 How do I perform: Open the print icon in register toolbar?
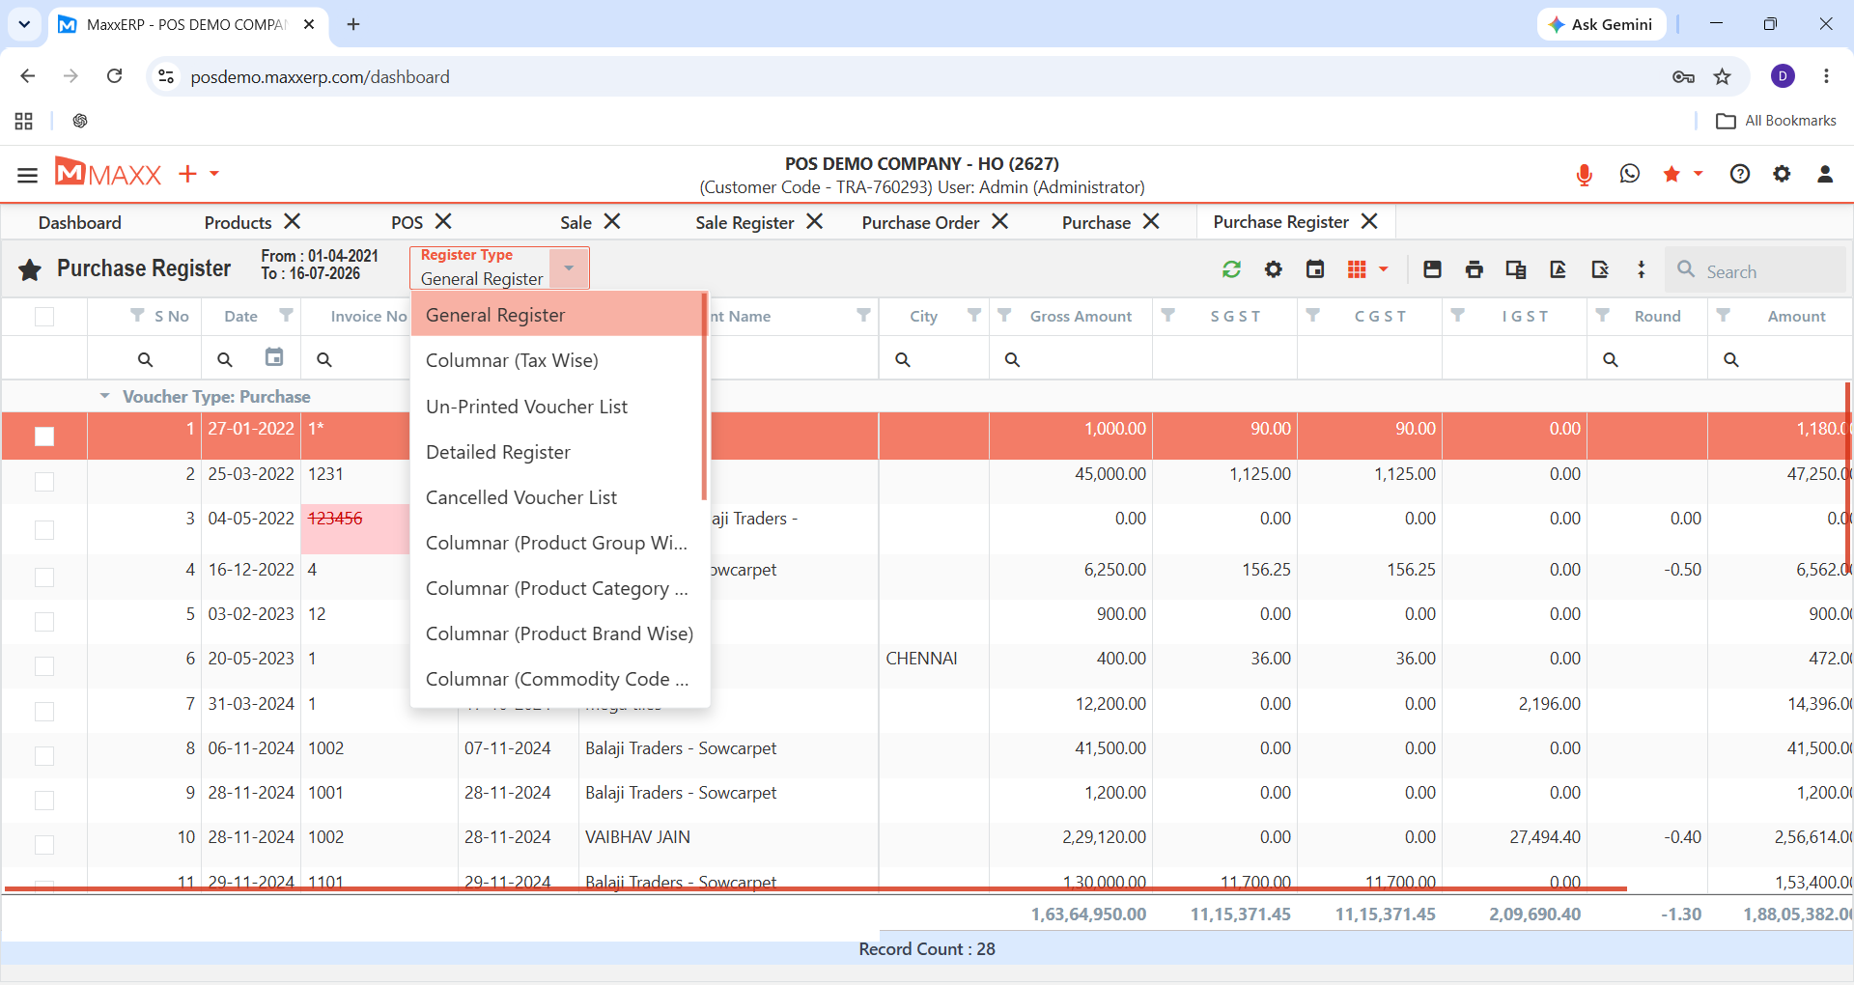(1474, 269)
